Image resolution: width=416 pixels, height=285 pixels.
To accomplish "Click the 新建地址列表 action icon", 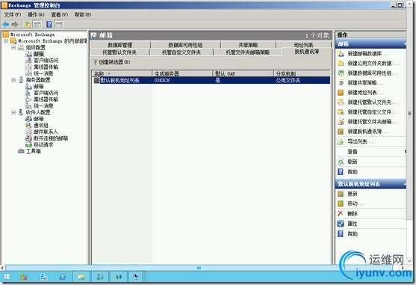I will click(341, 93).
